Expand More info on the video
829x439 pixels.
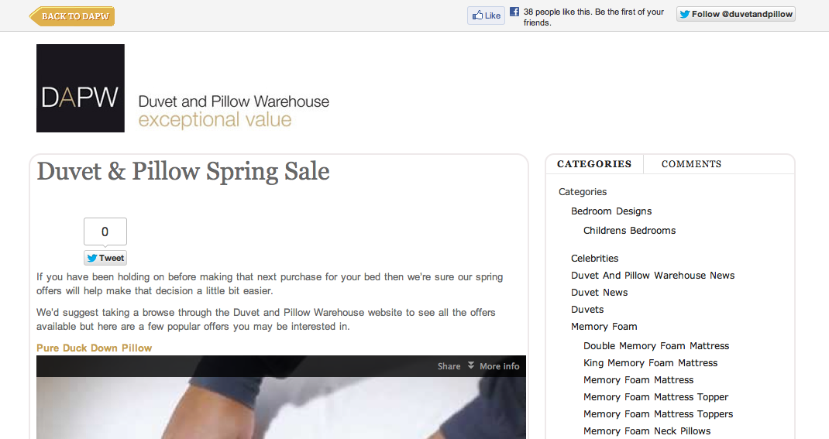click(x=494, y=366)
